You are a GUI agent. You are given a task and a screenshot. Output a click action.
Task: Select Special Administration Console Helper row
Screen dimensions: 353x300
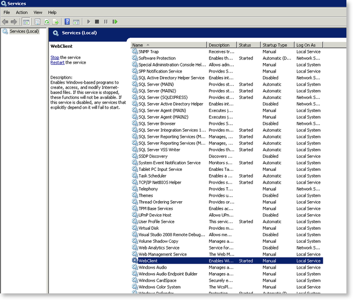tap(228, 65)
